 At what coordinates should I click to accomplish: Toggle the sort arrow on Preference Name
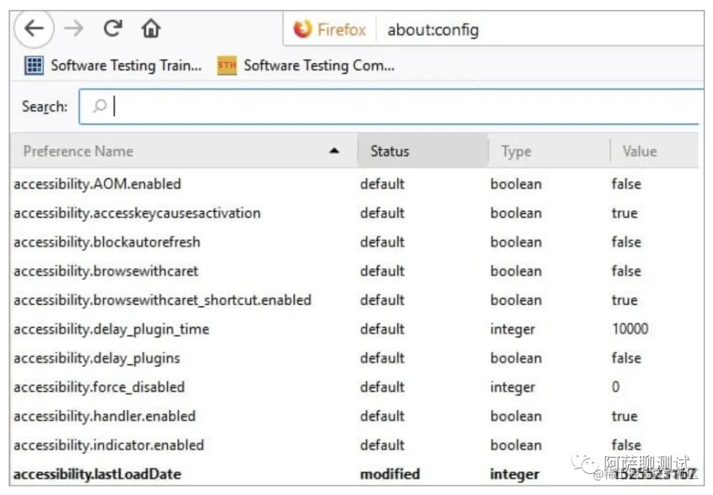(x=334, y=151)
